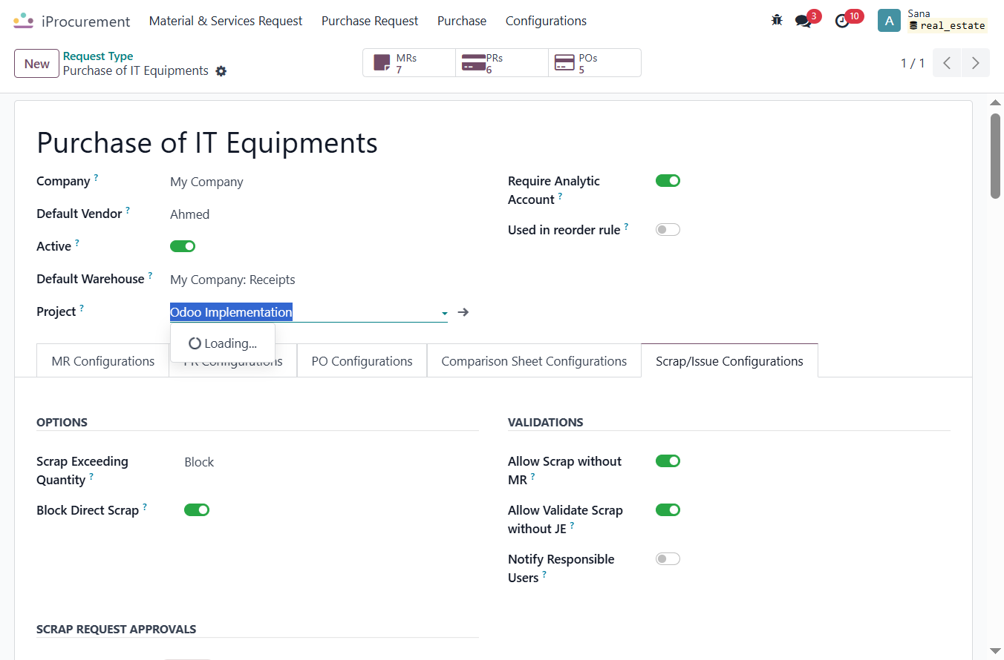Click the vertical scrollbar thumb
The width and height of the screenshot is (1004, 660).
point(995,156)
